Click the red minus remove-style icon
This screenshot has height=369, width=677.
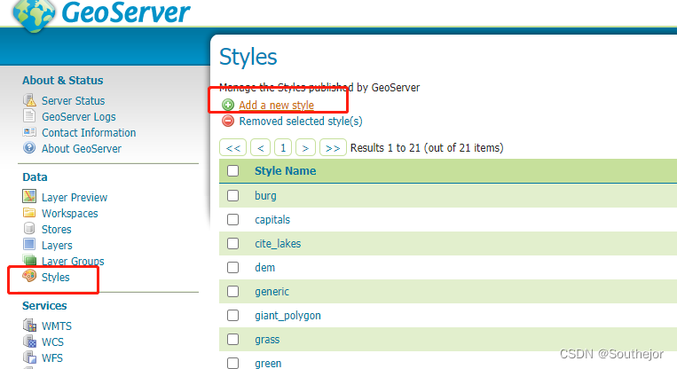pos(228,121)
